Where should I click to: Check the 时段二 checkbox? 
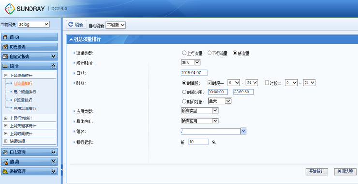click(x=267, y=83)
